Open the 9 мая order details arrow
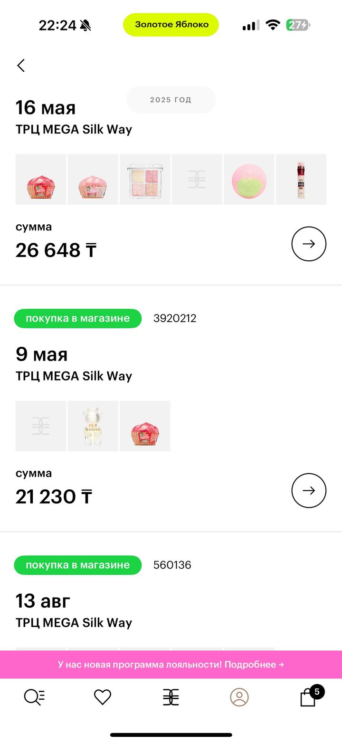The image size is (342, 743). click(309, 490)
